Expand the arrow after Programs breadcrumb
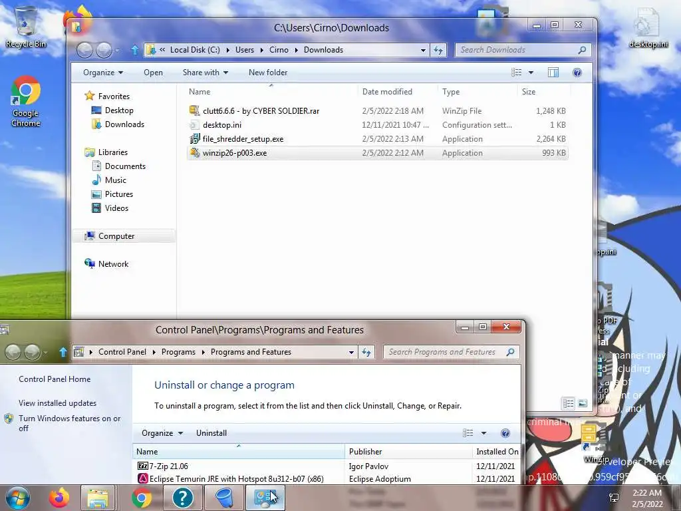This screenshot has width=681, height=511. coord(204,353)
